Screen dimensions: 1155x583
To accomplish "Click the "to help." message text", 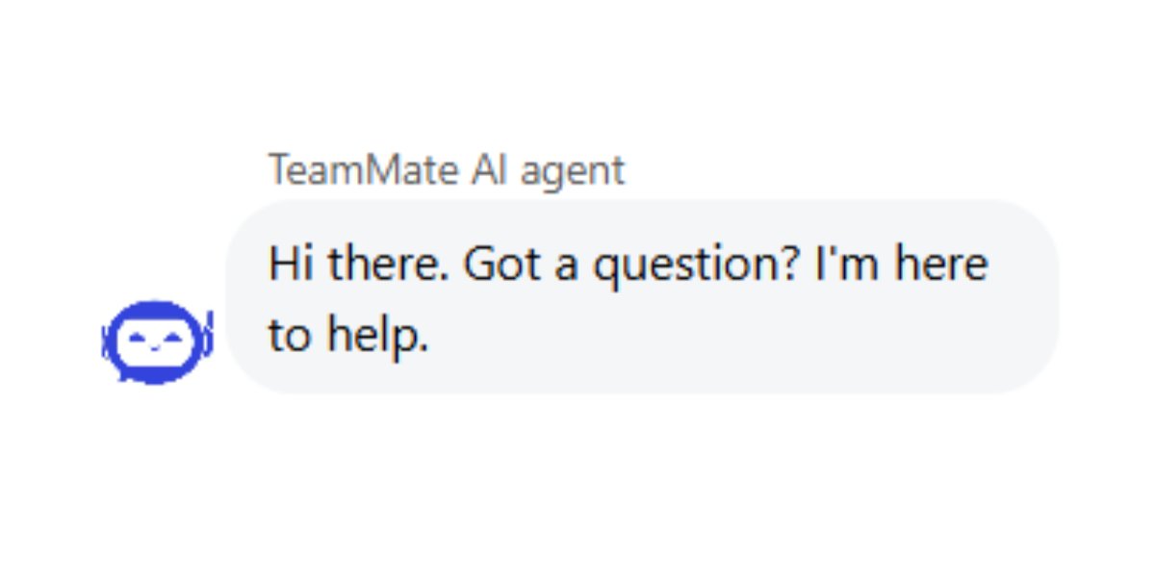I will (347, 334).
